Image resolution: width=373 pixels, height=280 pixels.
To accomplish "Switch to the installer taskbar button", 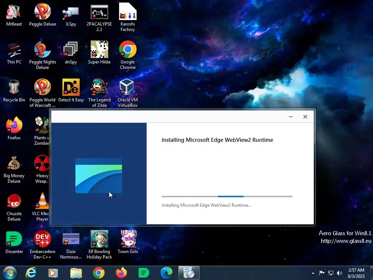I will click(189, 273).
